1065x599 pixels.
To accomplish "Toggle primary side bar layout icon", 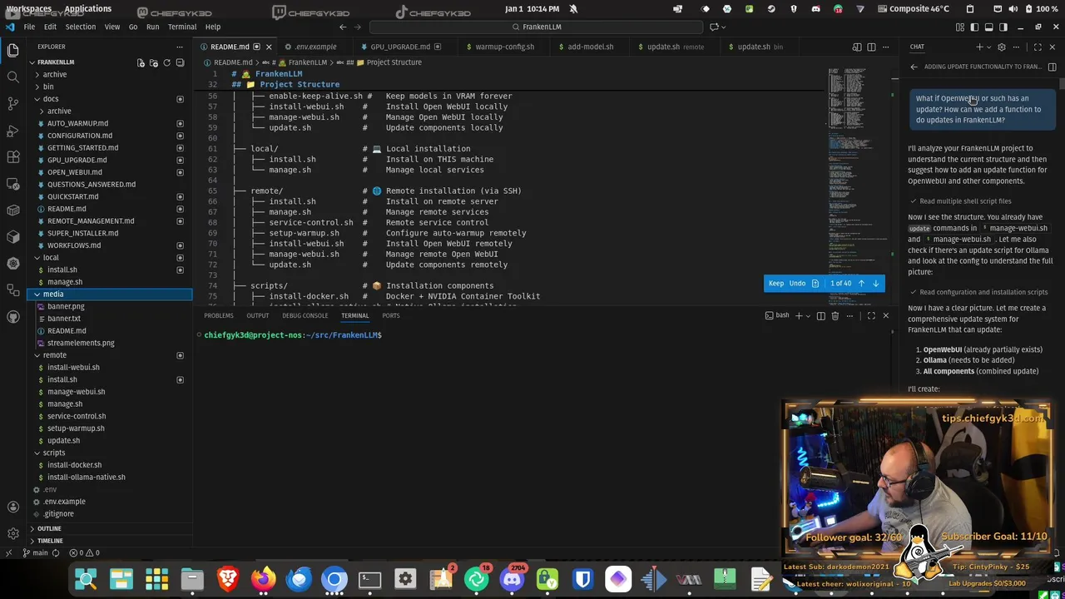I will 974,27.
